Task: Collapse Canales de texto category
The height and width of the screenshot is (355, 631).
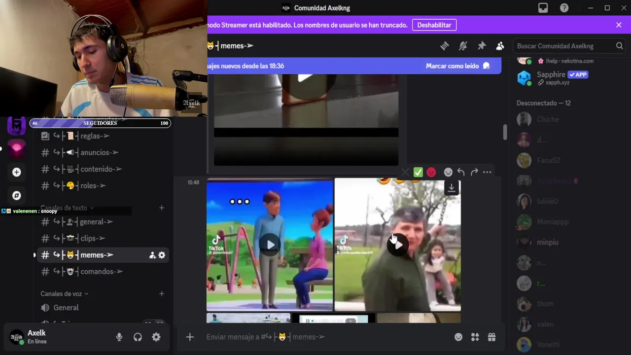Action: coord(67,208)
